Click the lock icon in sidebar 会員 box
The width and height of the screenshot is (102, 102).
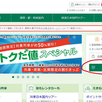point(93,56)
